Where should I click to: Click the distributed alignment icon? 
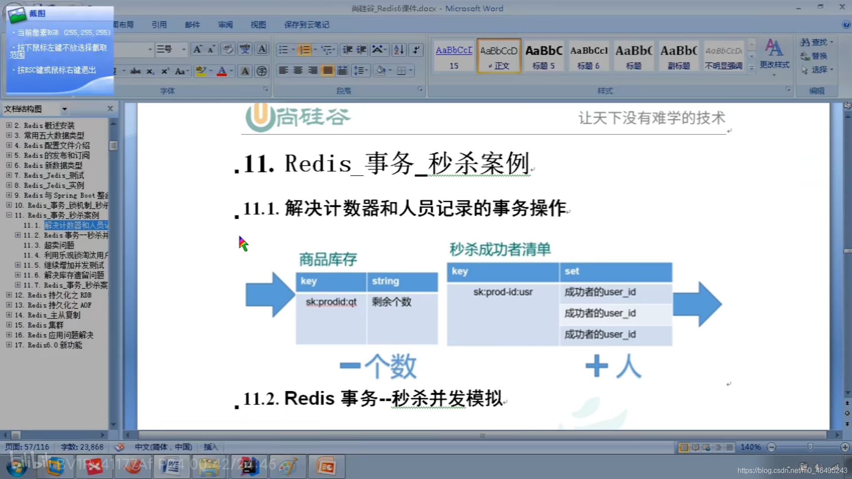coord(342,71)
